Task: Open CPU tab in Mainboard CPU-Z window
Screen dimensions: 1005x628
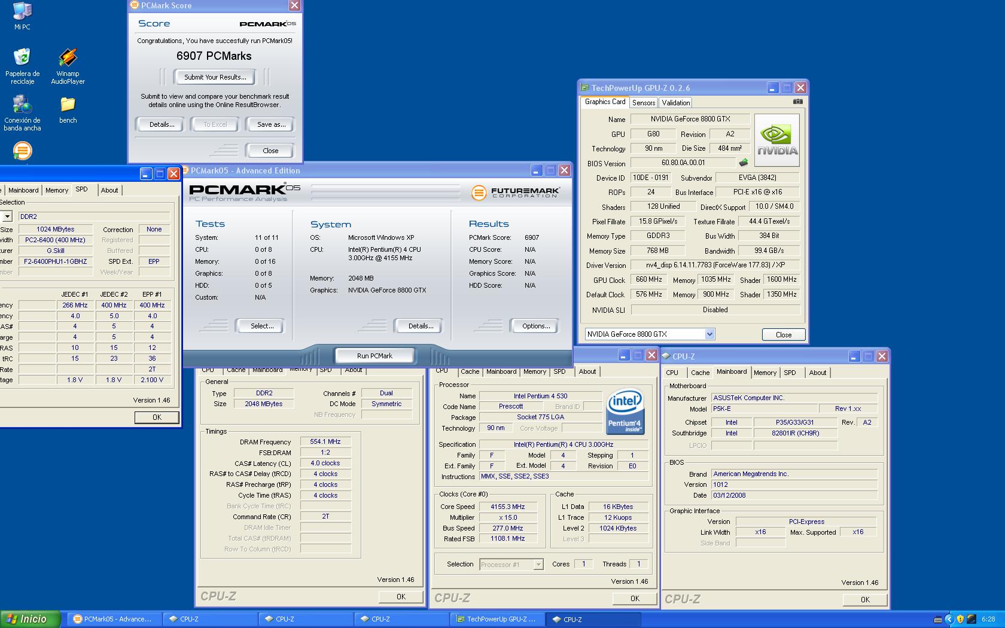Action: [672, 373]
